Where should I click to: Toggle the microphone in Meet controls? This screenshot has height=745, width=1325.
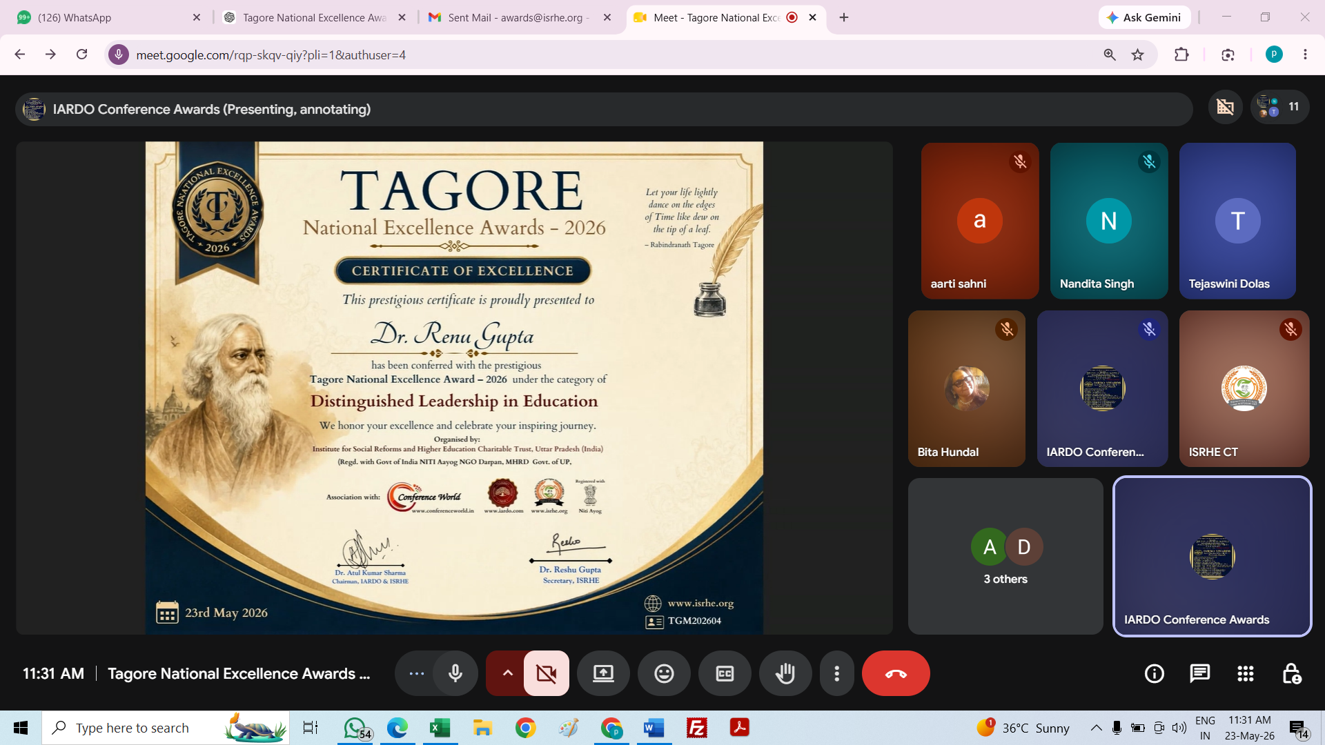pyautogui.click(x=455, y=673)
